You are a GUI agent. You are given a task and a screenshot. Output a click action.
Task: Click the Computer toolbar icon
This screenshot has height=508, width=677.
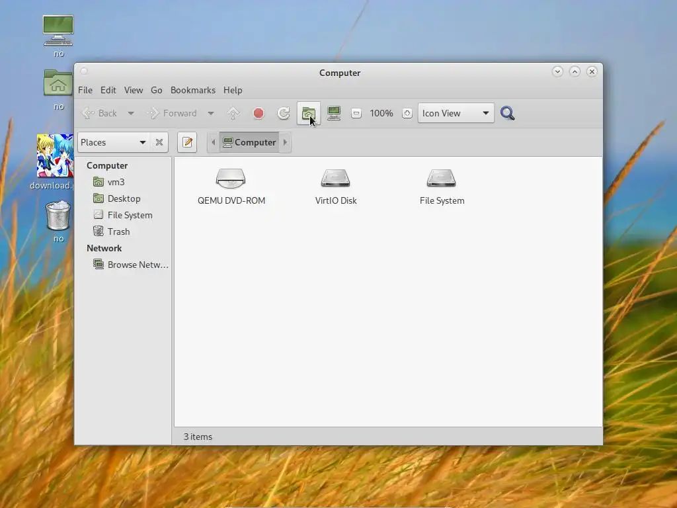334,113
